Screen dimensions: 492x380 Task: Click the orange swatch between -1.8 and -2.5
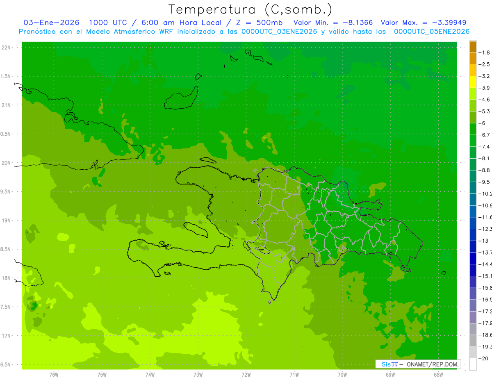[473, 58]
